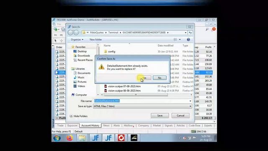Image resolution: width=268 pixels, height=151 pixels.
Task: Select Documents library
Action: click(84, 73)
